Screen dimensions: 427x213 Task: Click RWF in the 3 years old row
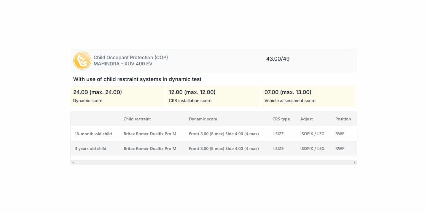point(340,149)
